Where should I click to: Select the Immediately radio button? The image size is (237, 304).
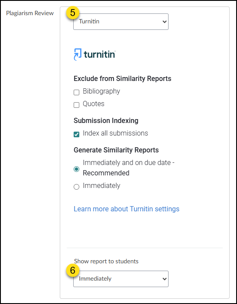(x=76, y=187)
